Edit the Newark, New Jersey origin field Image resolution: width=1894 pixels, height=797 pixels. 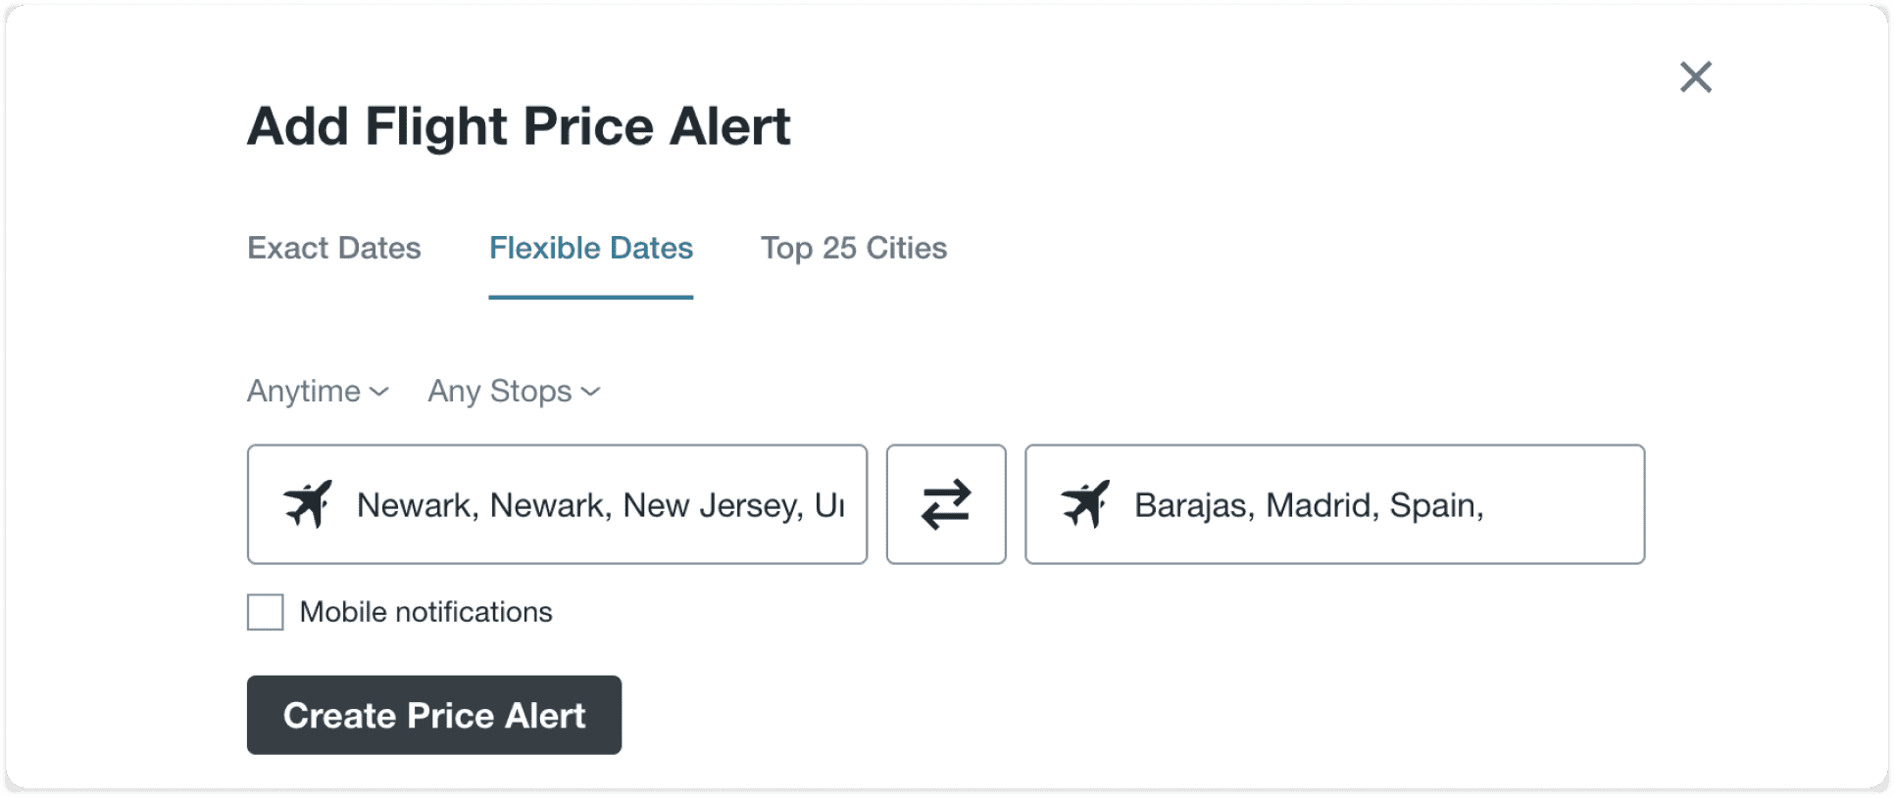[x=557, y=504]
